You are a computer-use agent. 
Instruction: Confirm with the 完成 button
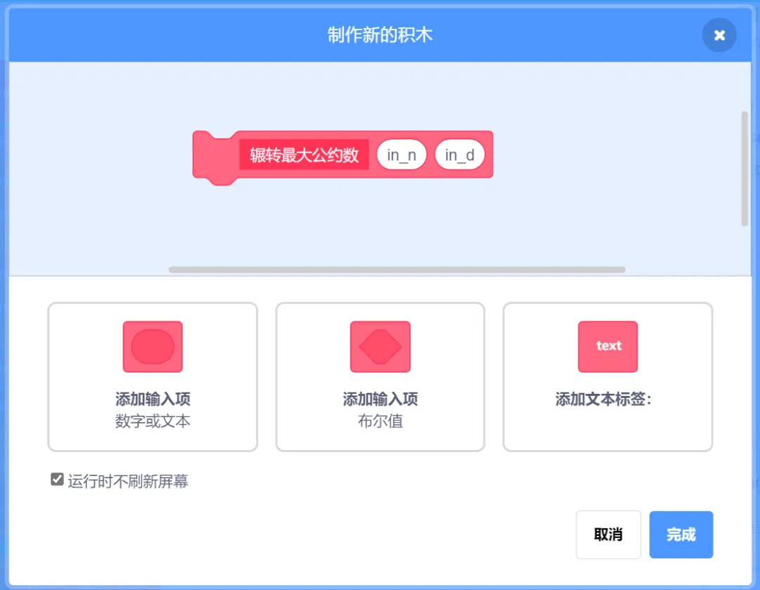pos(681,534)
